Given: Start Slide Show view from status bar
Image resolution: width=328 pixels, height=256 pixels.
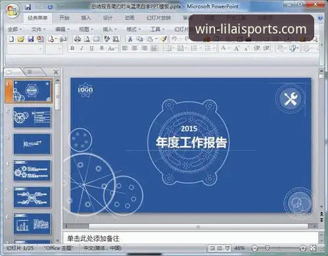Looking at the screenshot, I should [227, 248].
